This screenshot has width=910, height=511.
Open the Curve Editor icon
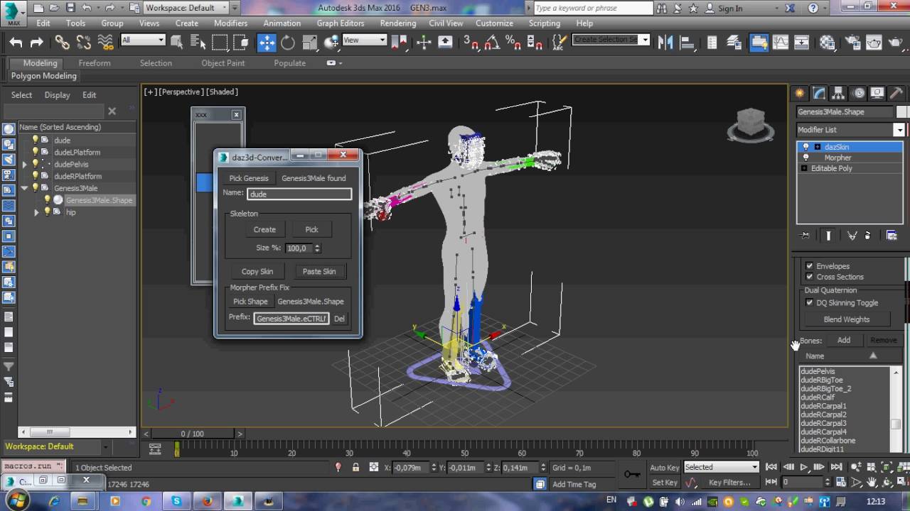(780, 43)
